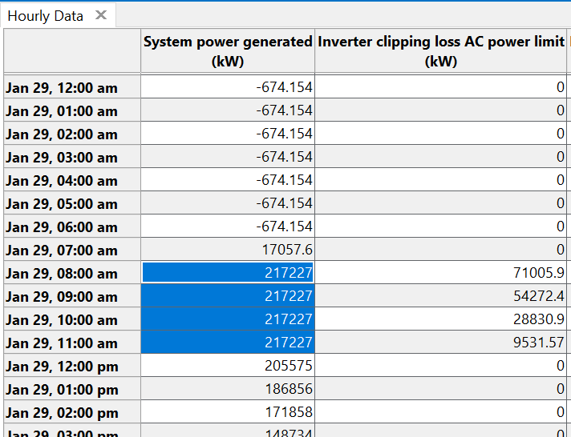Click the 71005.9 clipping loss cell
Viewport: 571px width, 437px height.
[441, 273]
